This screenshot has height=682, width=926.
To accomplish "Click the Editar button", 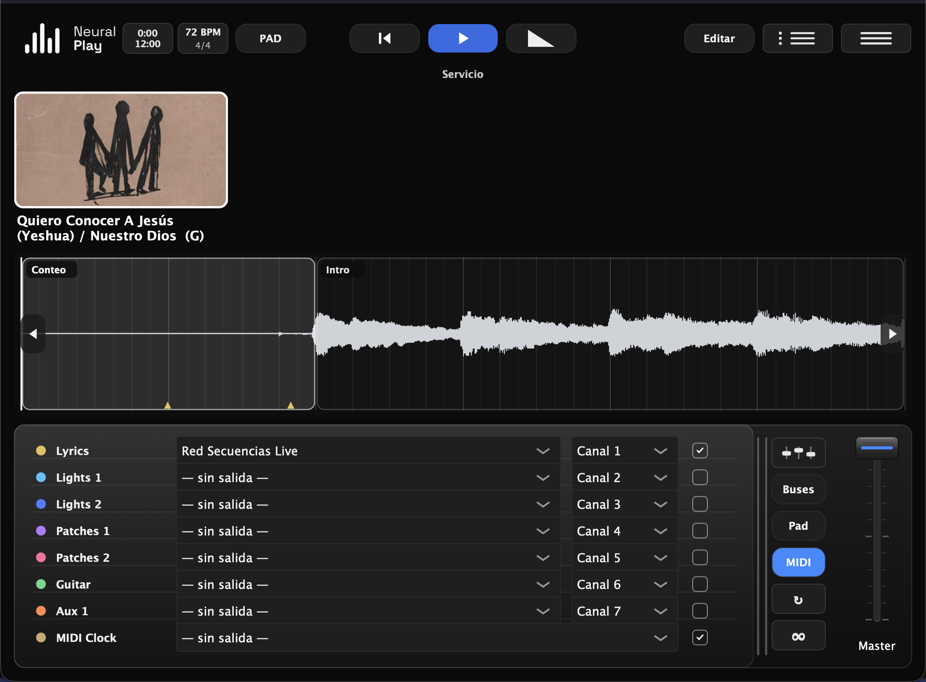I will click(x=719, y=38).
